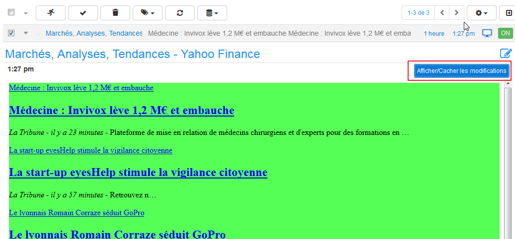Click the 1-3 de 3 pager label
The width and height of the screenshot is (515, 239).
pos(418,13)
